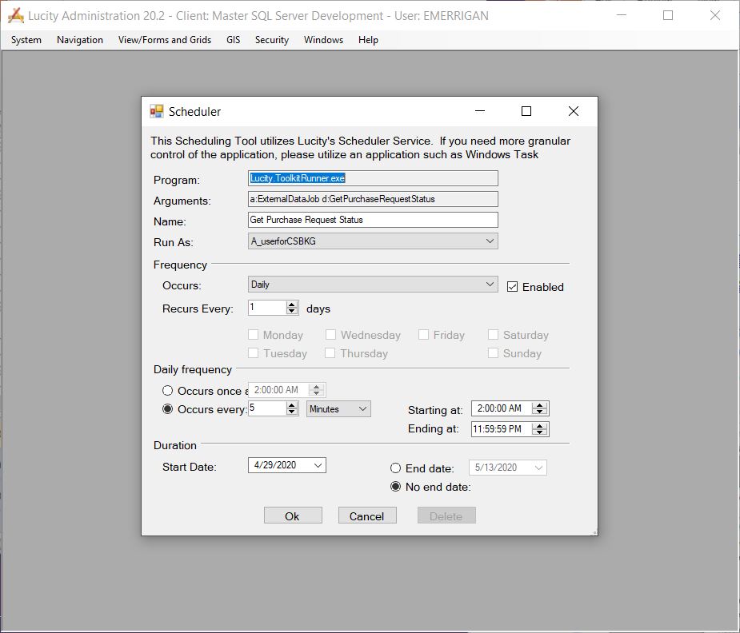Check the Sunday checkbox
The height and width of the screenshot is (633, 740).
pos(493,353)
